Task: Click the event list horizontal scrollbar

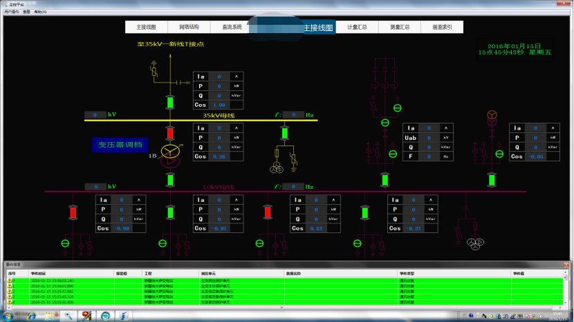Action: pyautogui.click(x=282, y=308)
